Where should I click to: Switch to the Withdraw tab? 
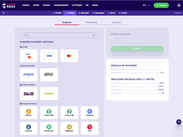(x=92, y=23)
